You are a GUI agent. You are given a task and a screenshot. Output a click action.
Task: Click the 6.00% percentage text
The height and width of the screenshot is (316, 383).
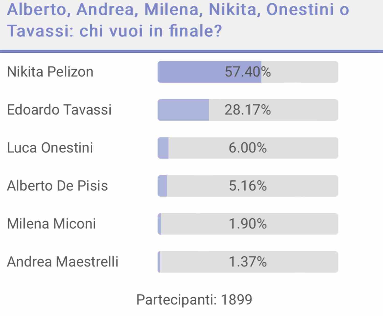pyautogui.click(x=248, y=148)
